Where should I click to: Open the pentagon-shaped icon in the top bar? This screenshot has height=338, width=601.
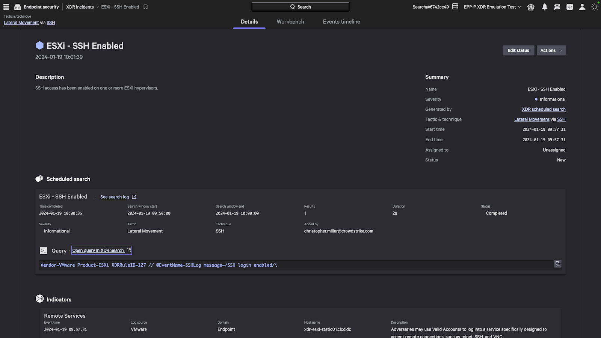coord(531,7)
